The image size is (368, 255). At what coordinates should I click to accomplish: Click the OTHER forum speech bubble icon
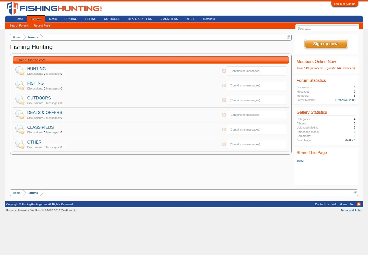[20, 144]
